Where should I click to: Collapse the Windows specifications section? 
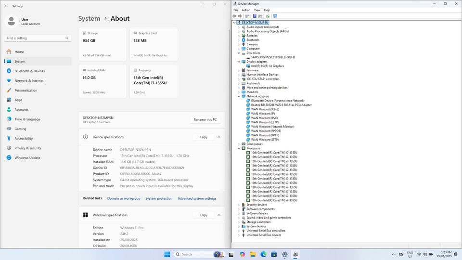click(219, 215)
